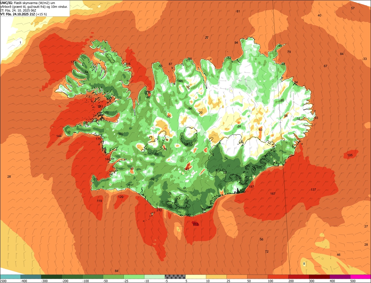Click the init time 'IT: Fös. 24. 10. 2025 06Z'
The width and height of the screenshot is (371, 283).
(18, 10)
